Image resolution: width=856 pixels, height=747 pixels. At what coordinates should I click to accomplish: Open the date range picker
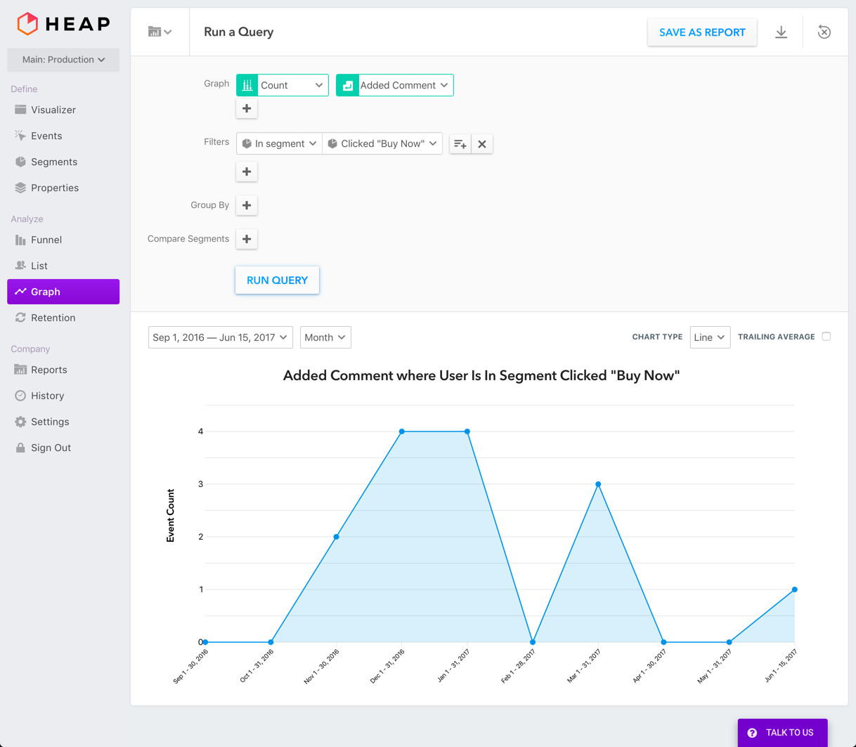point(220,337)
